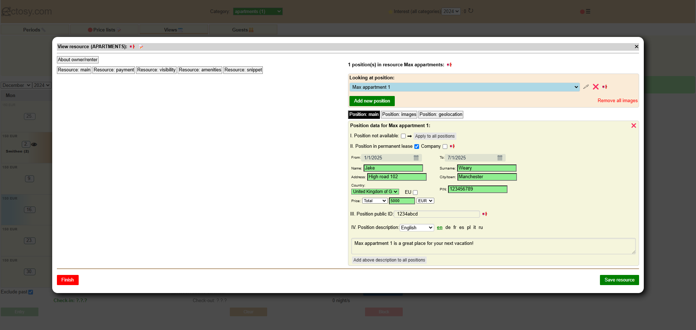Uncheck Position in permanent lease
Viewport: 696px width, 330px height.
[x=417, y=147]
